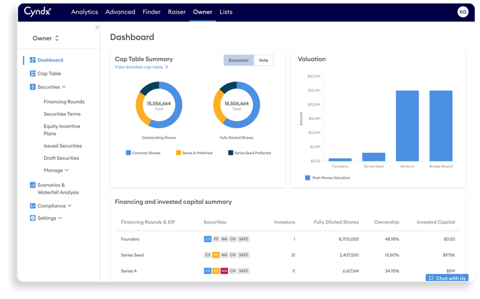Click the Compliance checklist icon
This screenshot has width=480, height=299.
coord(32,205)
